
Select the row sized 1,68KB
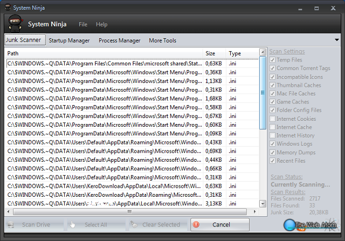pos(132,99)
